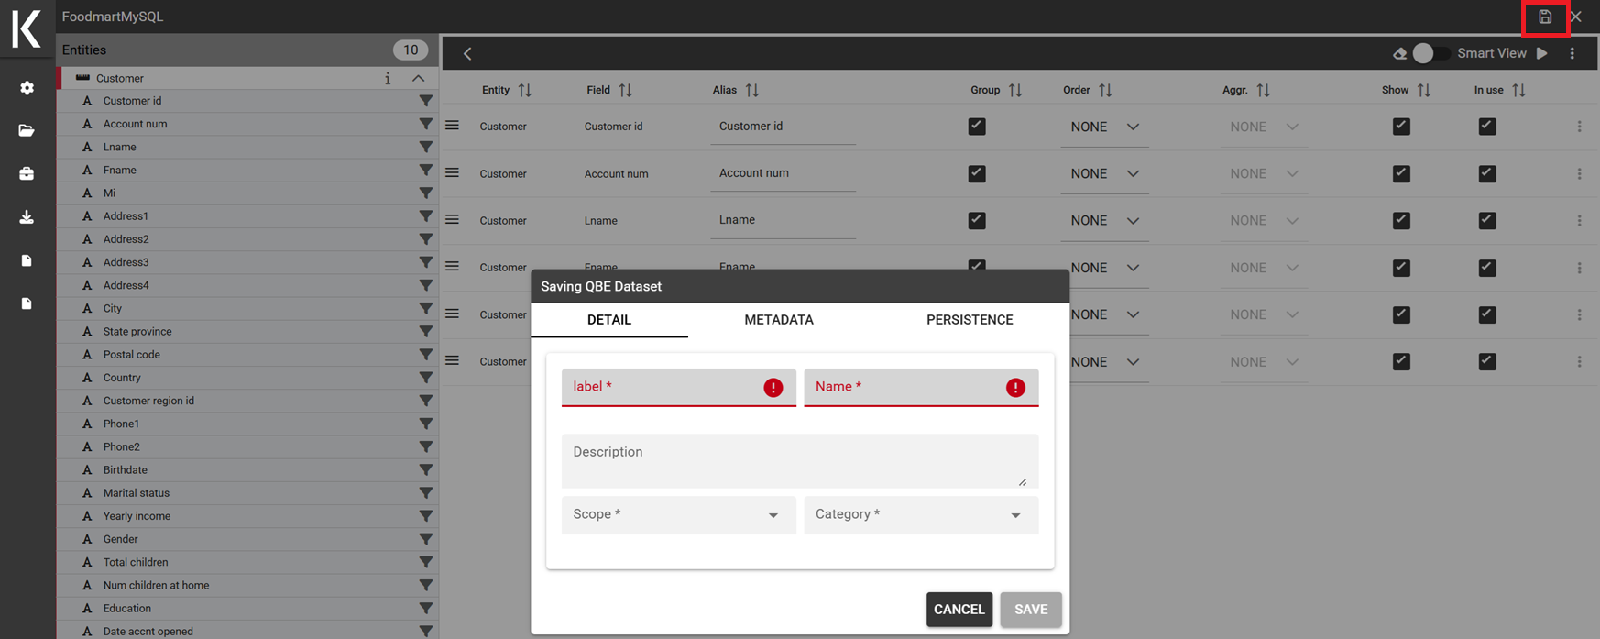Open Aggr. dropdown for Account num row
The image size is (1600, 639).
pyautogui.click(x=1264, y=173)
